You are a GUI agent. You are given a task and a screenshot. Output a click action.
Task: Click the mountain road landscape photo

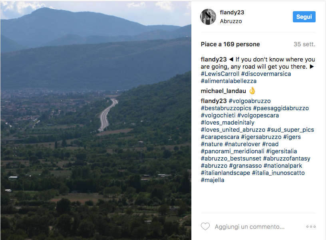click(x=96, y=120)
